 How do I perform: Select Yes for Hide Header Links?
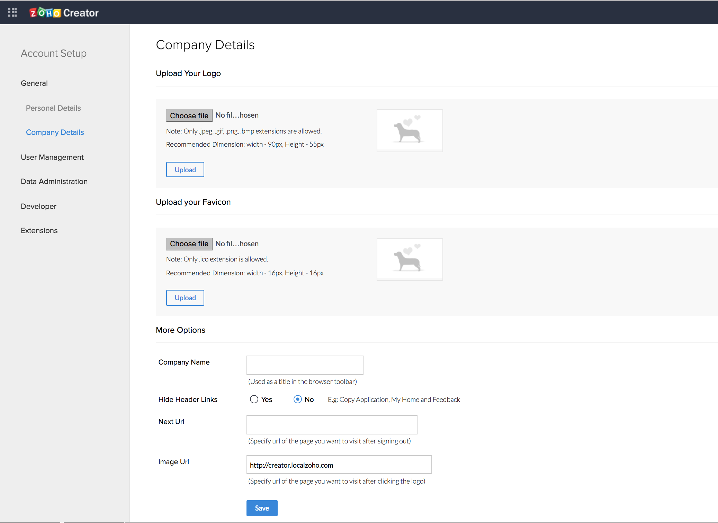coord(254,399)
